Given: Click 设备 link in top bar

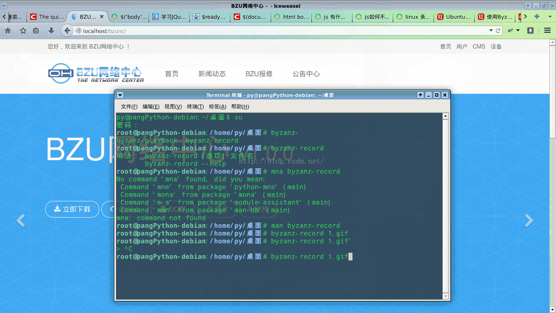Looking at the screenshot, I should click(x=496, y=46).
